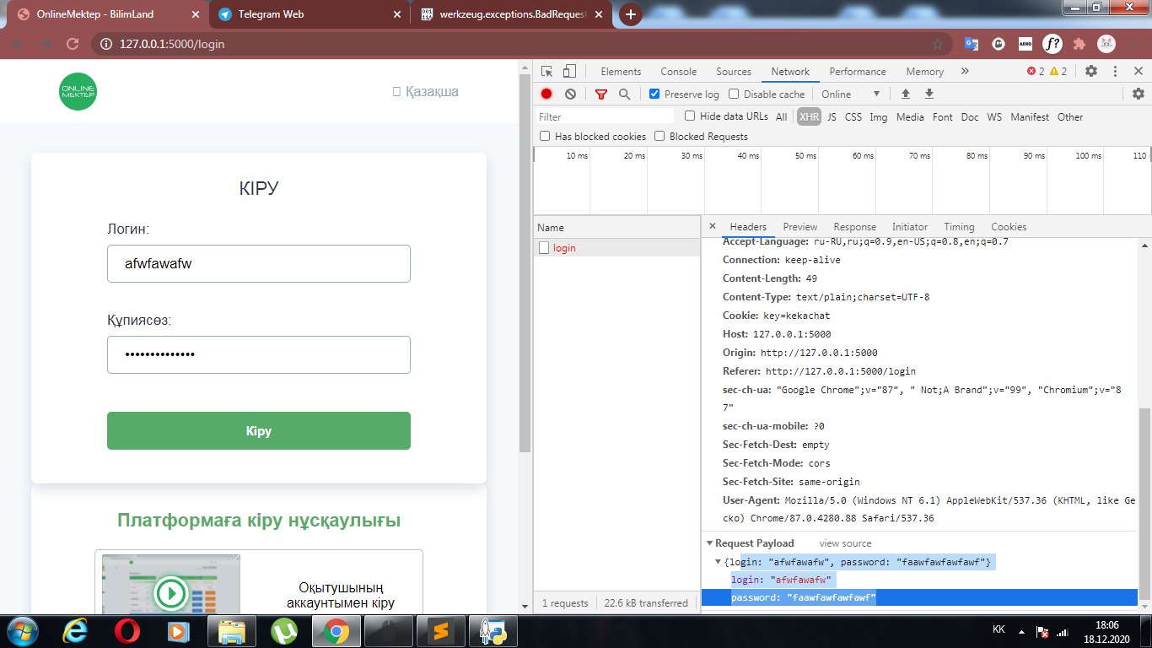Open Opera from the taskbar
The height and width of the screenshot is (648, 1152).
127,630
